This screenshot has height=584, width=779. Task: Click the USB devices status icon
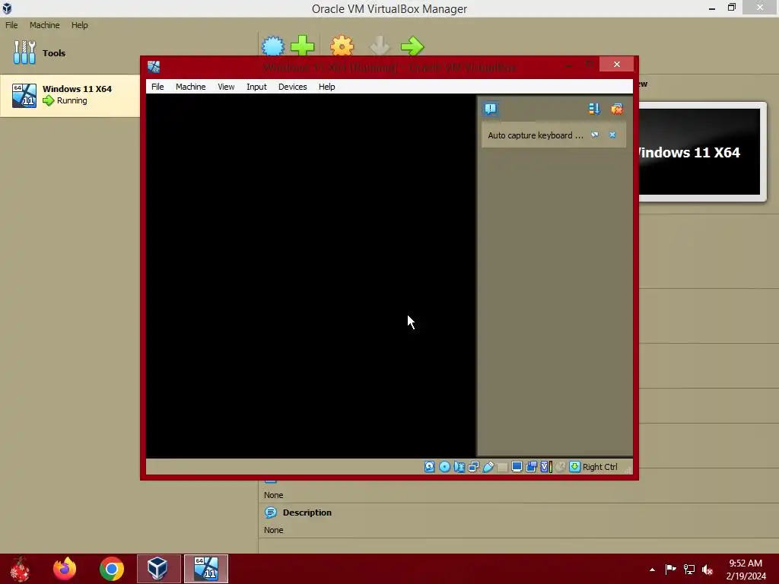click(x=488, y=467)
